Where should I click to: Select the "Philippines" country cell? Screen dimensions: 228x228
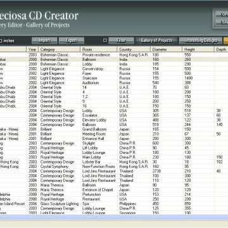(x=128, y=204)
